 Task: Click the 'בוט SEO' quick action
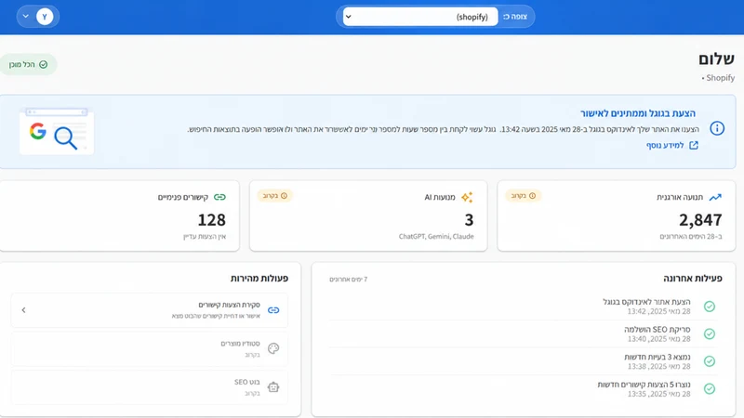[150, 387]
